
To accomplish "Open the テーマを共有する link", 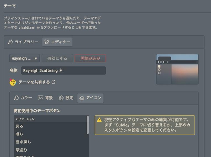I will point(34,82).
